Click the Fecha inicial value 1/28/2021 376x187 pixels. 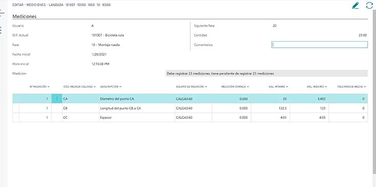click(x=99, y=54)
